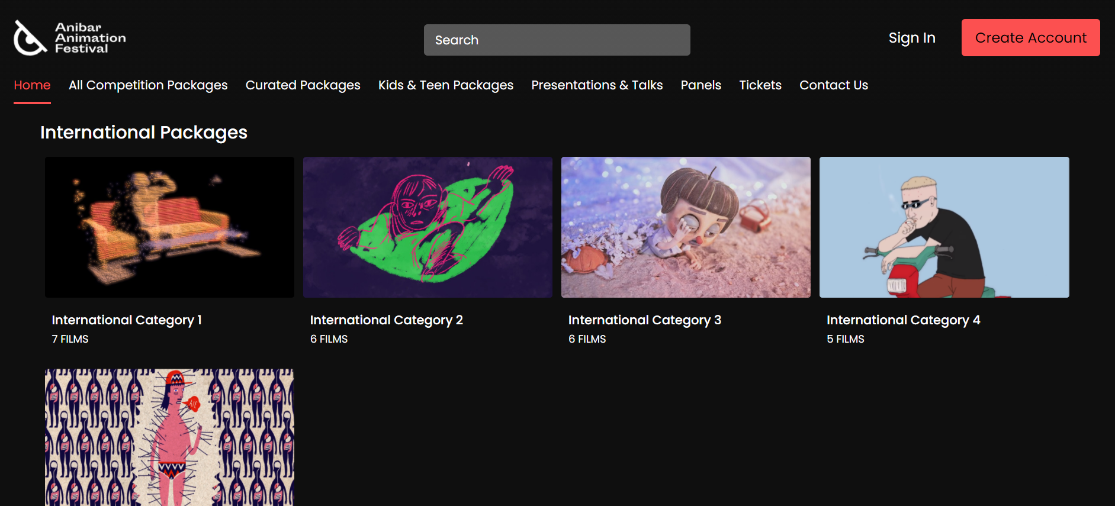The height and width of the screenshot is (506, 1115).
Task: Select the crying puppet on sand thumbnail
Action: click(x=686, y=227)
